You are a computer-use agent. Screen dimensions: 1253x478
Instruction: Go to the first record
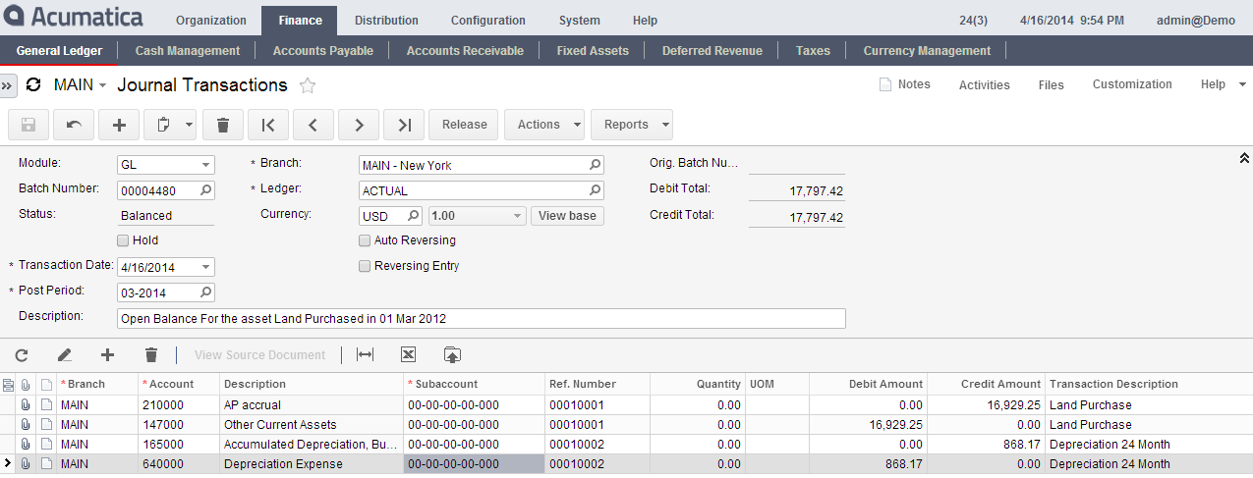tap(268, 125)
